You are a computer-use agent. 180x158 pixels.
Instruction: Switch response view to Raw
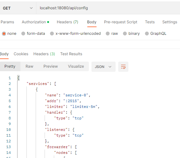pyautogui.click(x=29, y=66)
